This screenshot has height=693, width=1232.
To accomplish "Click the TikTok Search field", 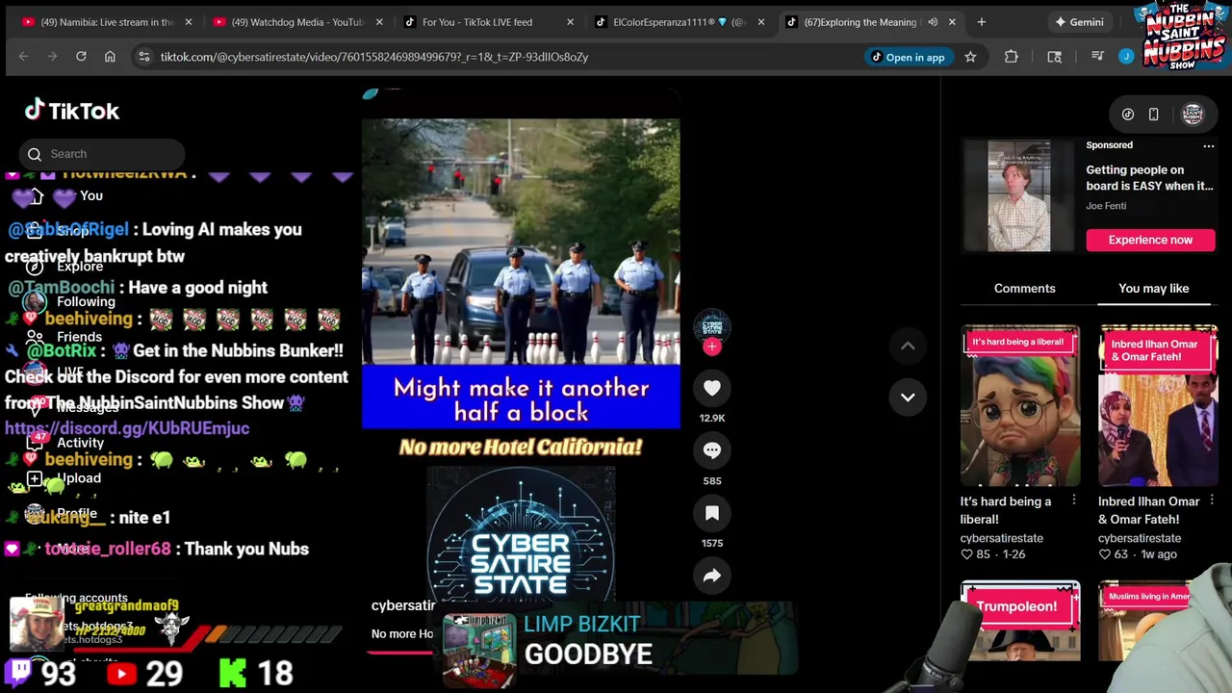I will (102, 154).
